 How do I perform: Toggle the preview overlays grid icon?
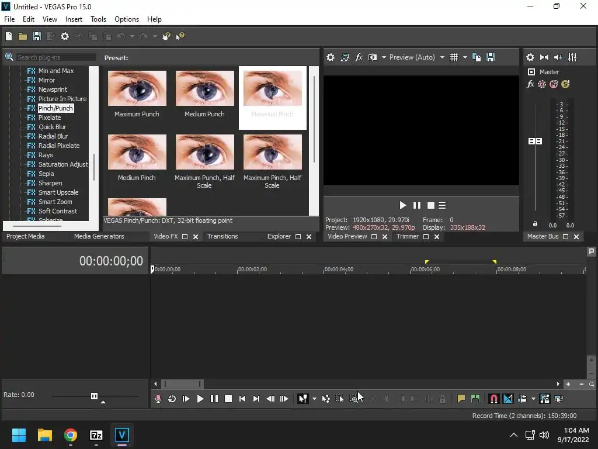[x=453, y=57]
